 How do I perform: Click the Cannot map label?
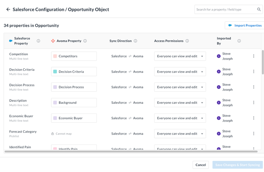pos(64,134)
